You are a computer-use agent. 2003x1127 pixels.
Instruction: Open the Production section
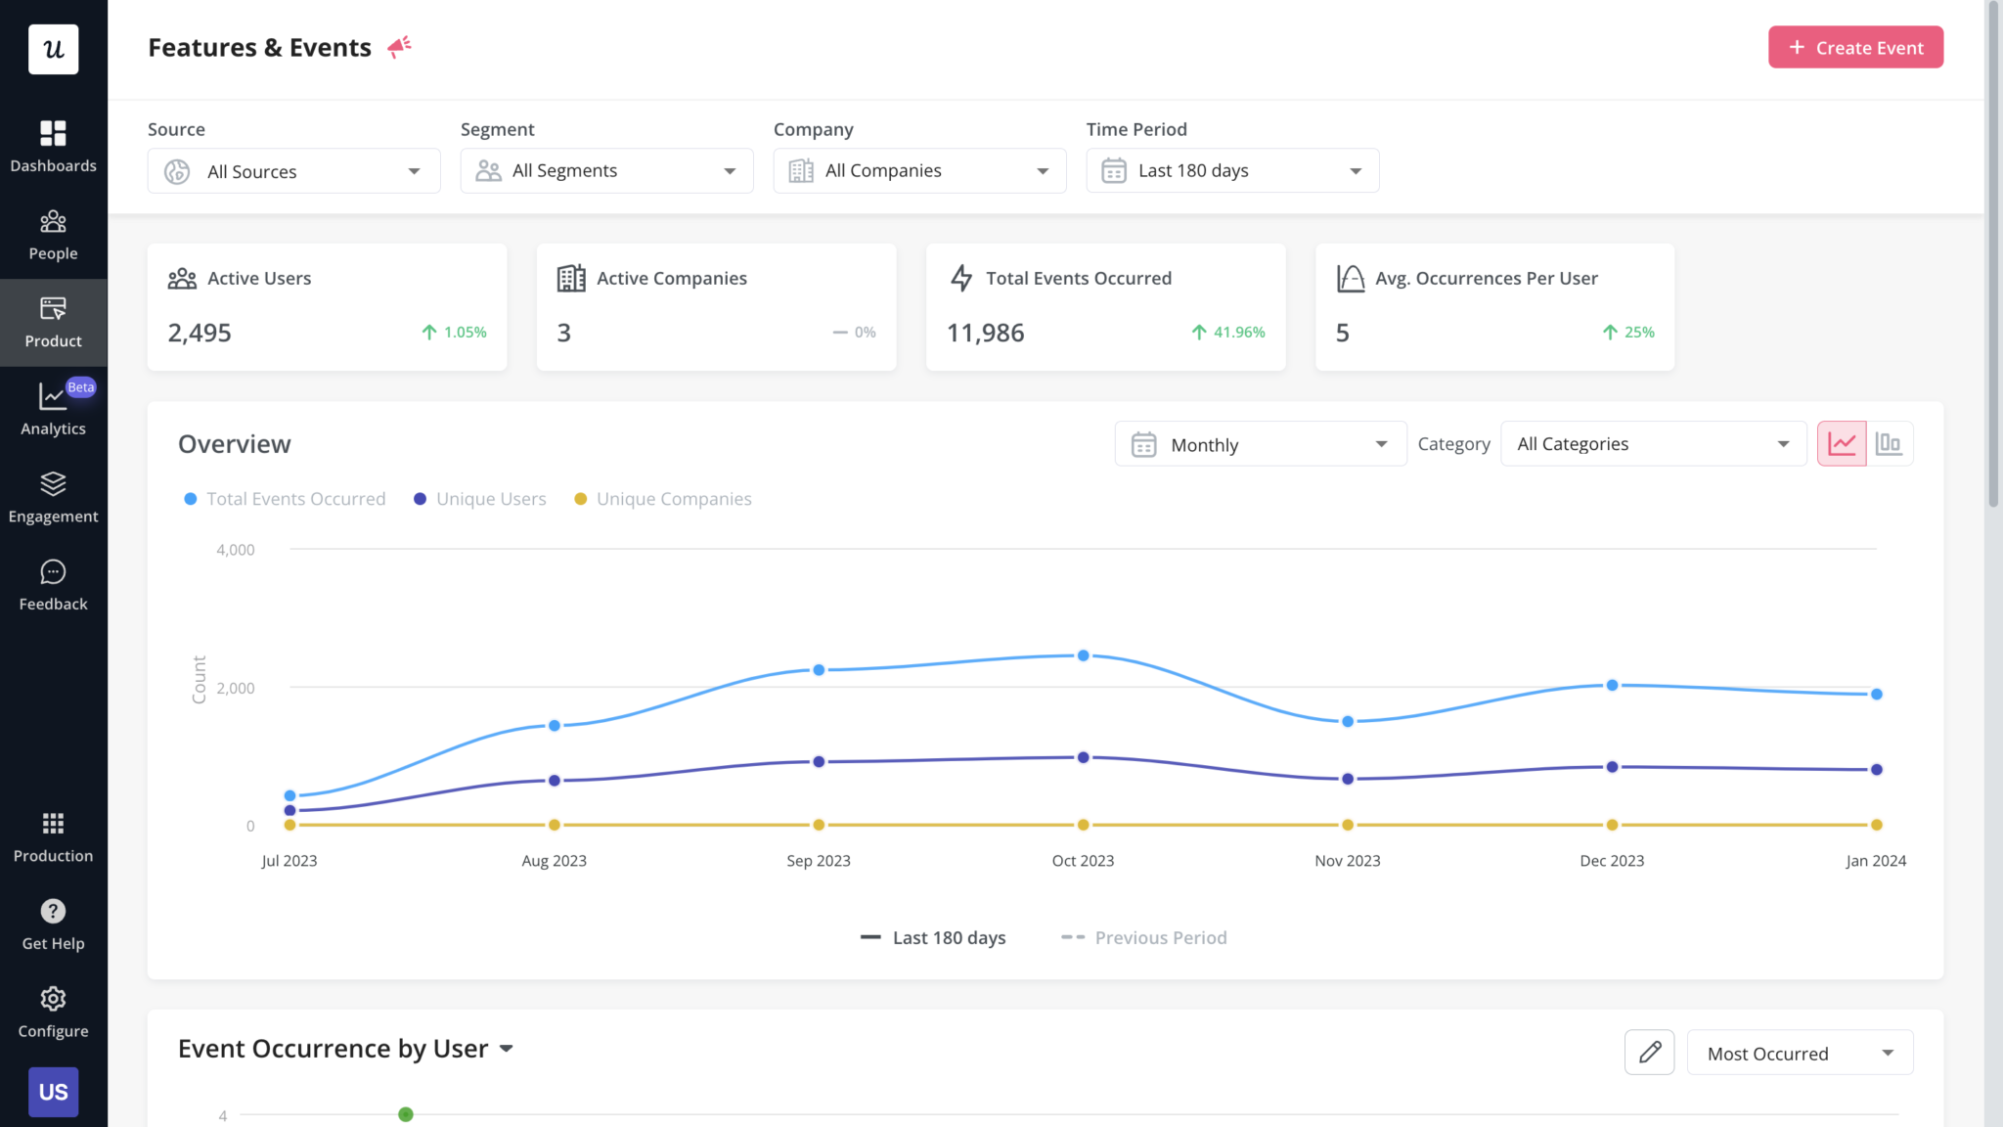coord(54,836)
